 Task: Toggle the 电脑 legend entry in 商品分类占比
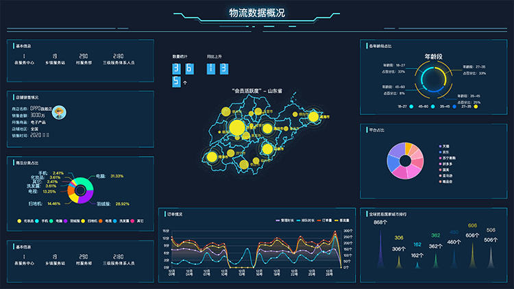coord(56,221)
